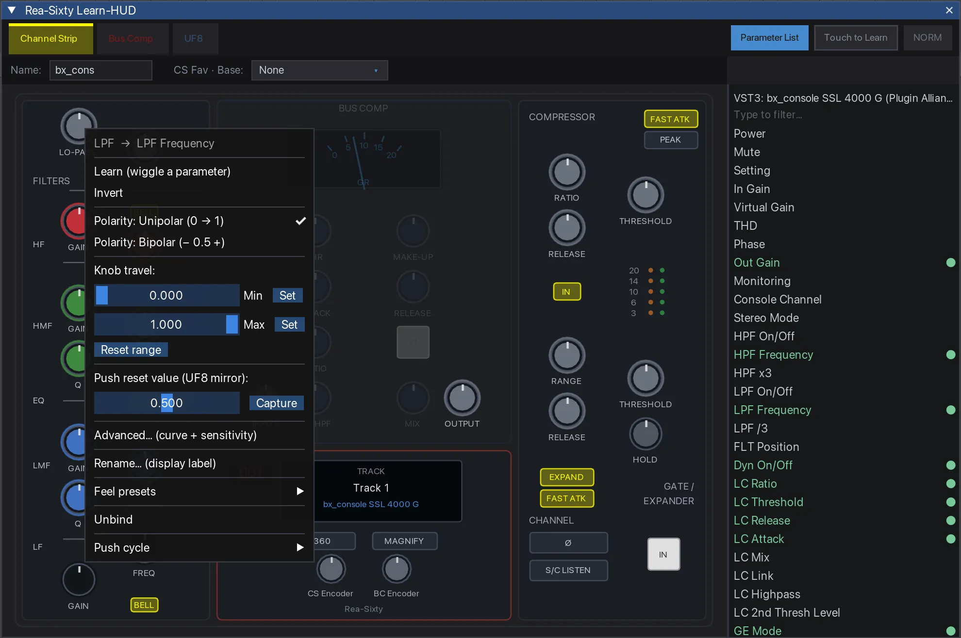Click the bus comp MIX knob
Viewport: 961px width, 638px height.
413,398
